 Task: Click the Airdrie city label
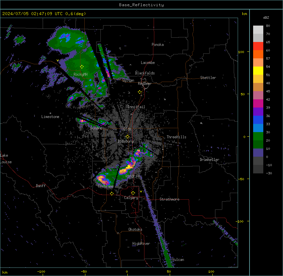coord(133,176)
